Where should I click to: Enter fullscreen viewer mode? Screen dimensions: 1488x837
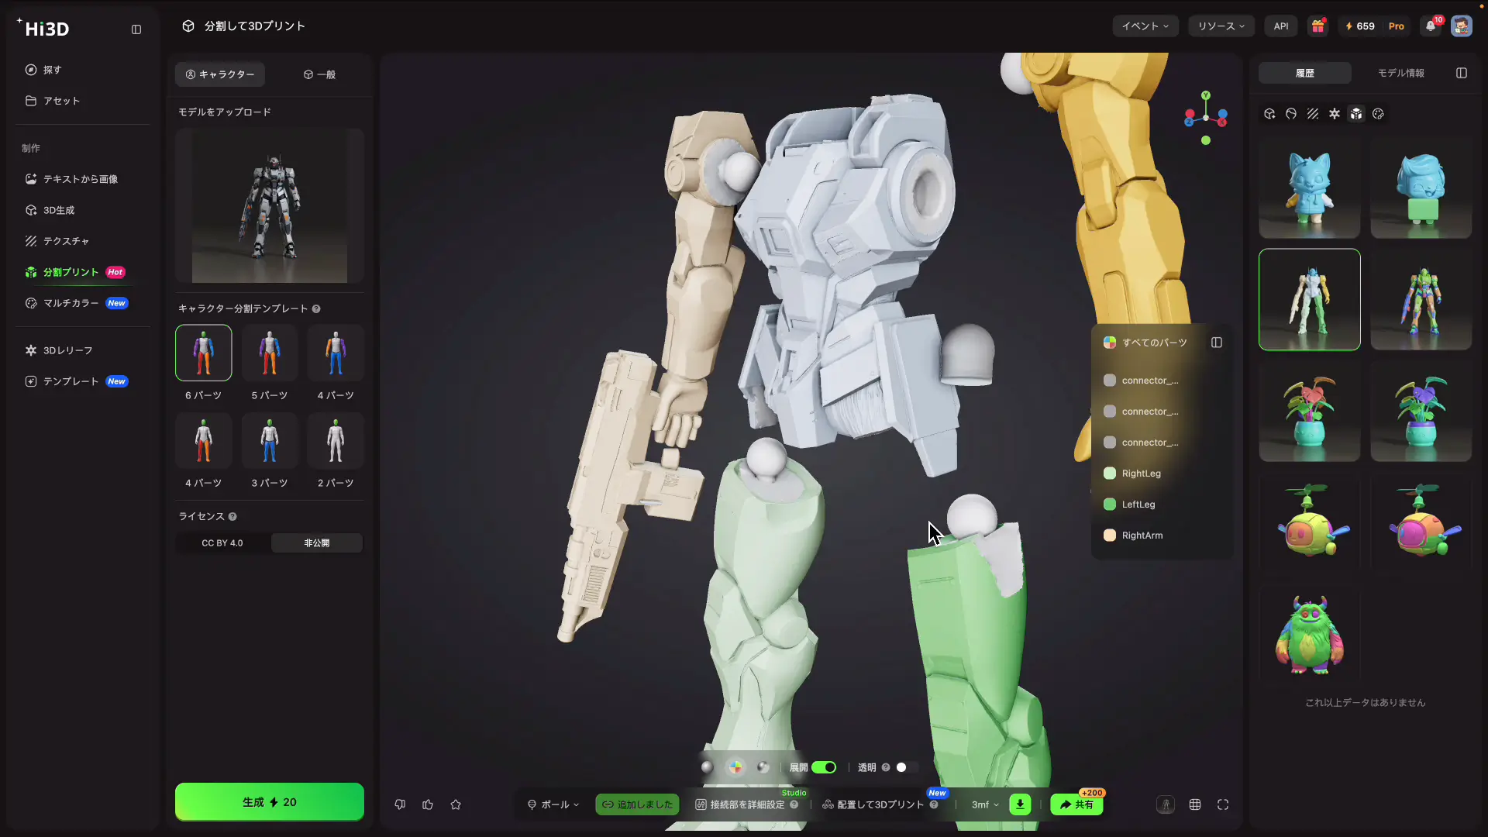point(1223,804)
